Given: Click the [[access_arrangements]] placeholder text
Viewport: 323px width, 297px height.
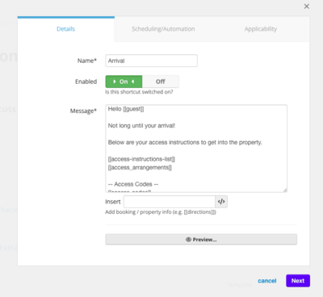Looking at the screenshot, I should [140, 167].
